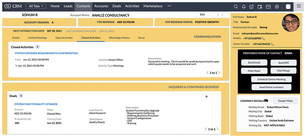Click the Closed Won stage value
Image resolution: width=306 pixels, height=138 pixels.
[54, 114]
